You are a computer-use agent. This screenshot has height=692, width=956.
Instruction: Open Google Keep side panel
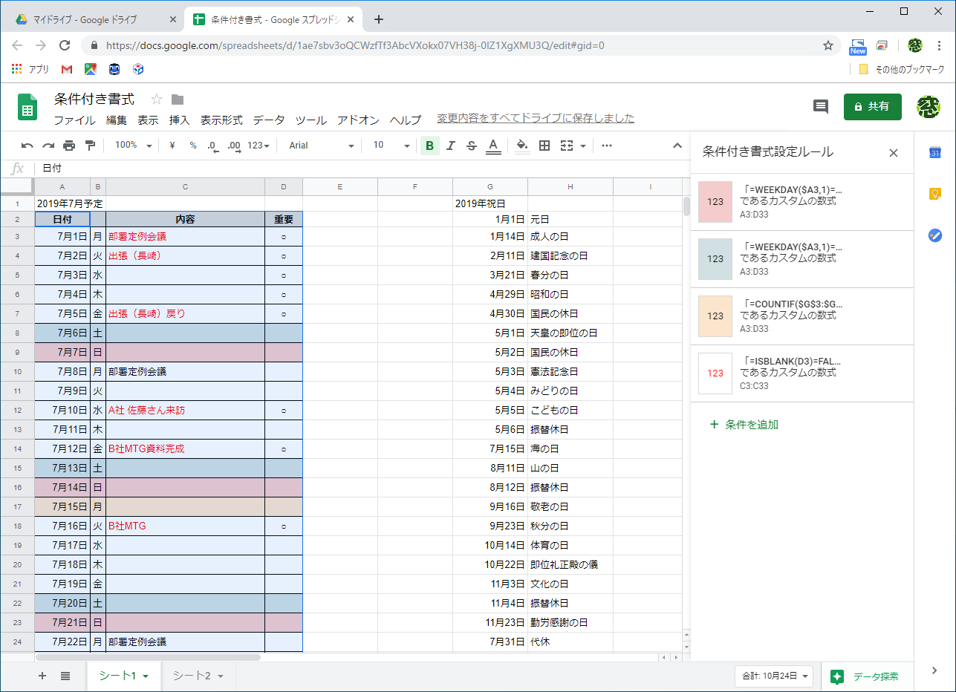coord(935,194)
